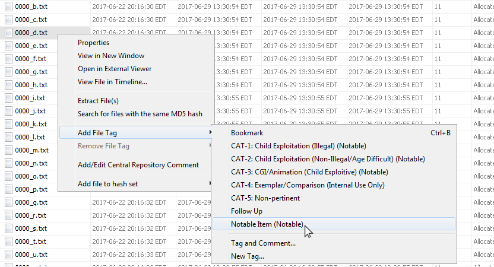Select CAT-5: Non-pertinent tag

pos(265,198)
